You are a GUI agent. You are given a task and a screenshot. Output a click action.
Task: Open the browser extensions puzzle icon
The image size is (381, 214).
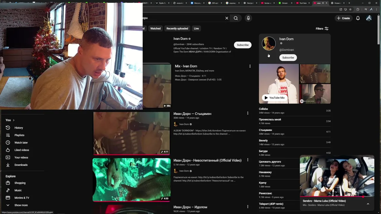click(x=358, y=9)
